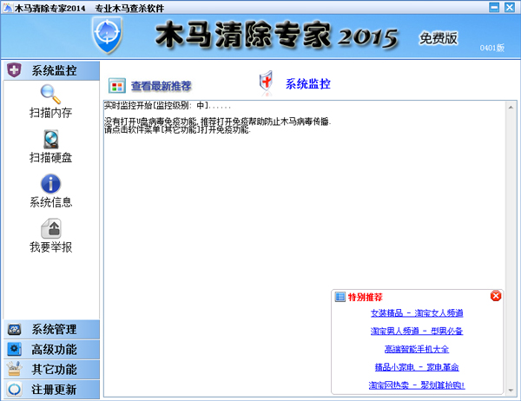Click the red cross shield icon beside 系统监控
Screen dimensions: 521x401
[267, 83]
